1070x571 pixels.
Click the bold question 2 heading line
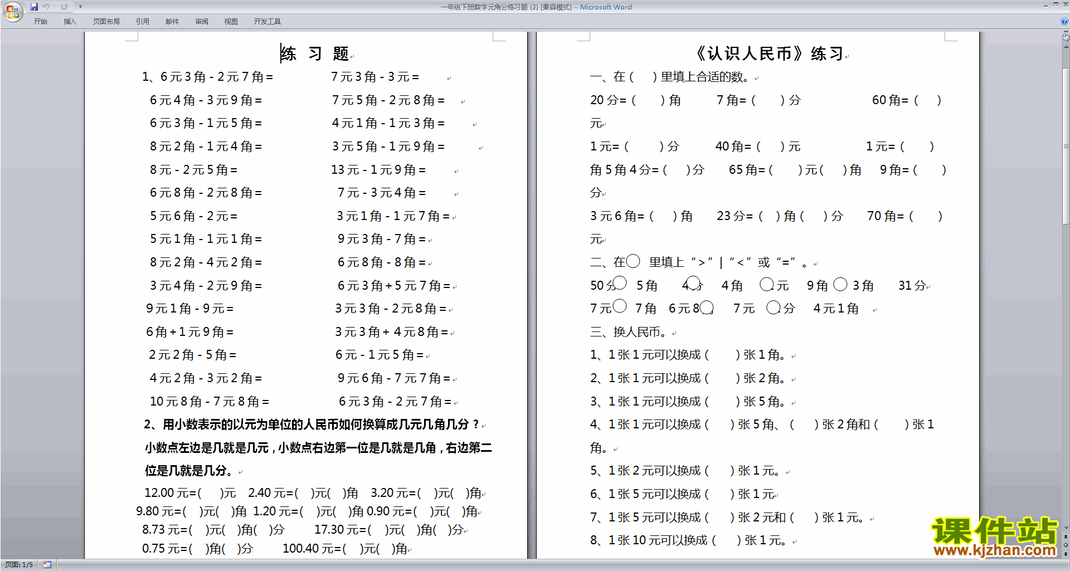[x=311, y=424]
